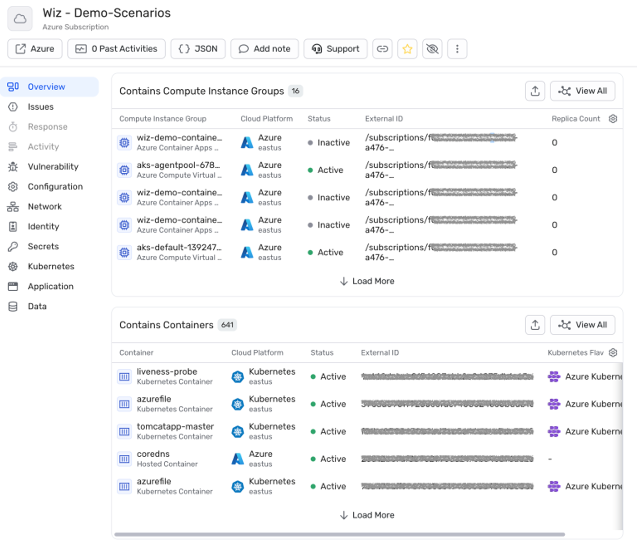Load more Compute Instance Groups rows

point(367,281)
